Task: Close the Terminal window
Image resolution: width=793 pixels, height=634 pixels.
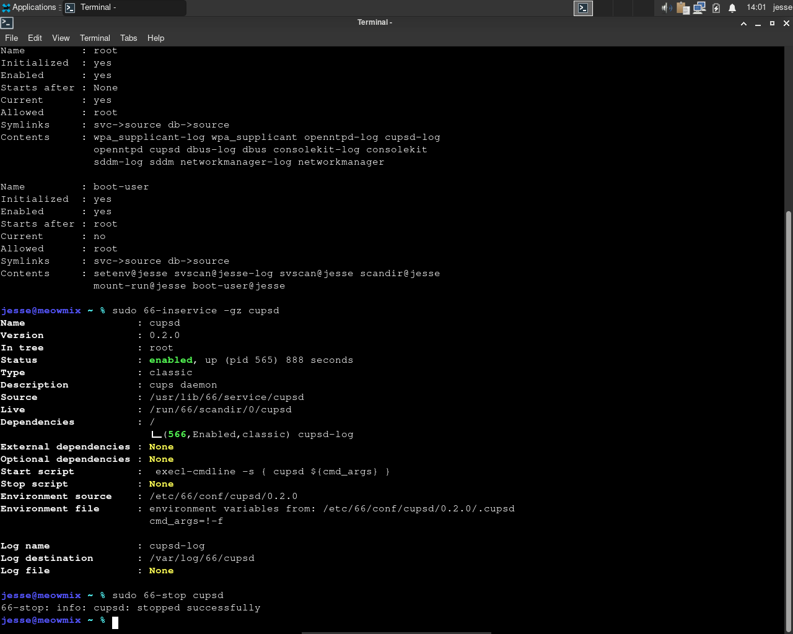Action: coord(786,23)
